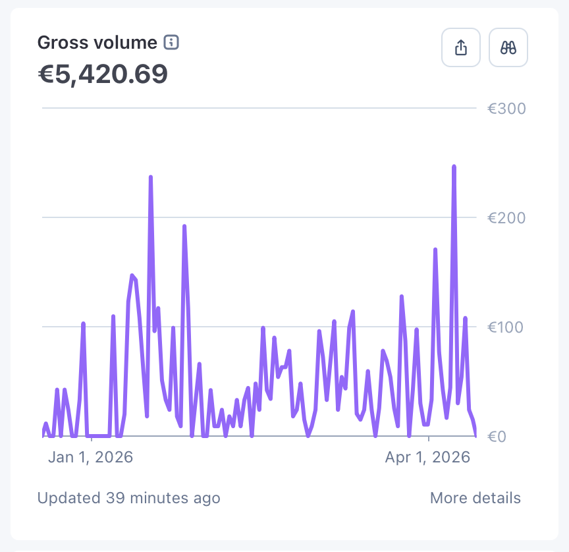Click the €300 axis label
The image size is (569, 552).
click(506, 109)
